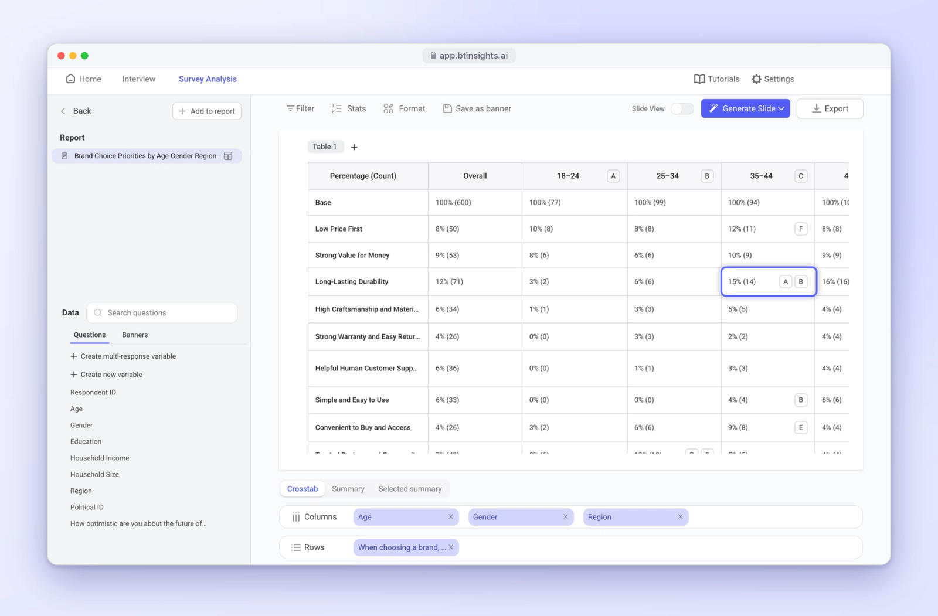Open the Home page

(x=83, y=79)
